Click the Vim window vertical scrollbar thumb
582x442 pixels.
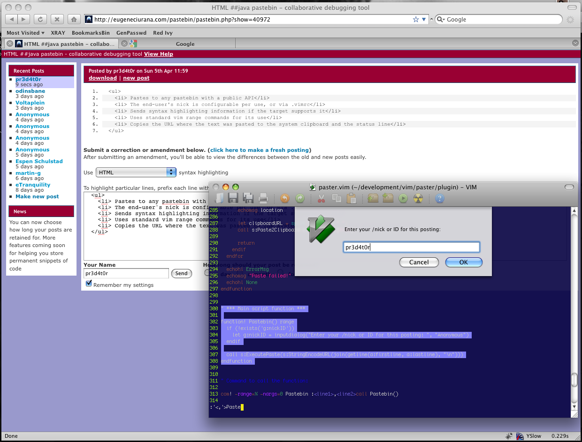(x=574, y=379)
